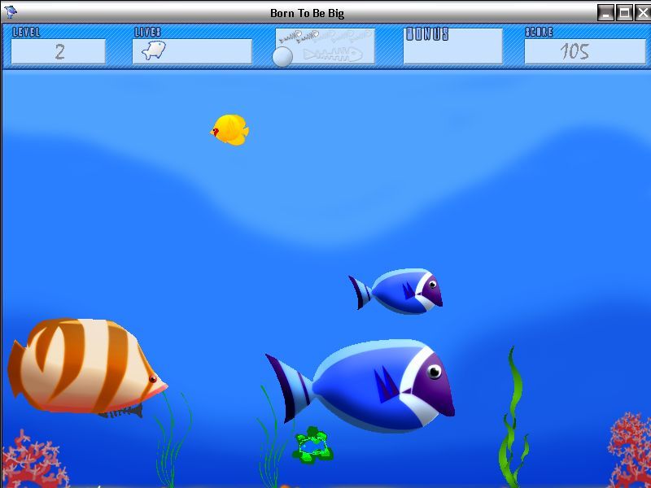Click the SCORE label
This screenshot has height=488, width=651.
coord(539,33)
